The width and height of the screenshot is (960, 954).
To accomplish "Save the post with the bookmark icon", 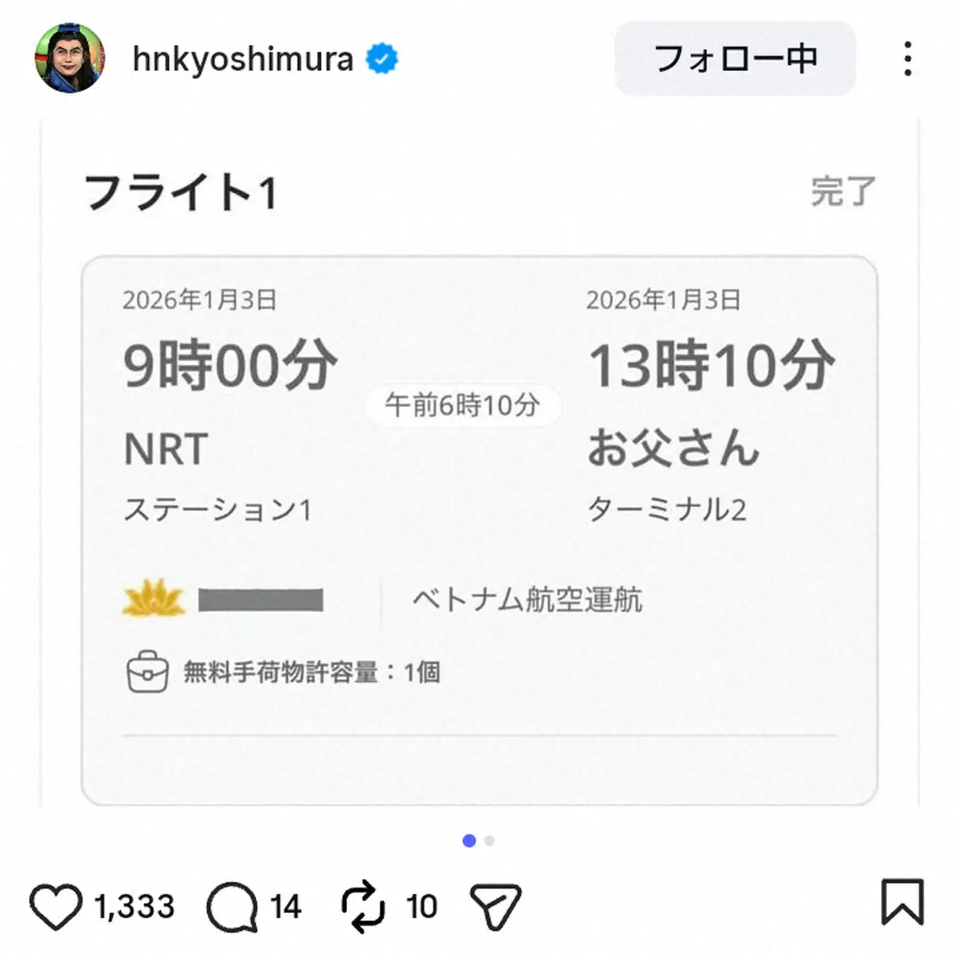I will coord(902,902).
